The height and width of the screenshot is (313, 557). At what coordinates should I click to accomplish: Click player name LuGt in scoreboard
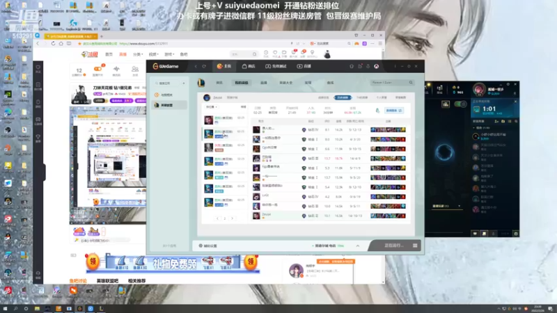tap(265, 195)
